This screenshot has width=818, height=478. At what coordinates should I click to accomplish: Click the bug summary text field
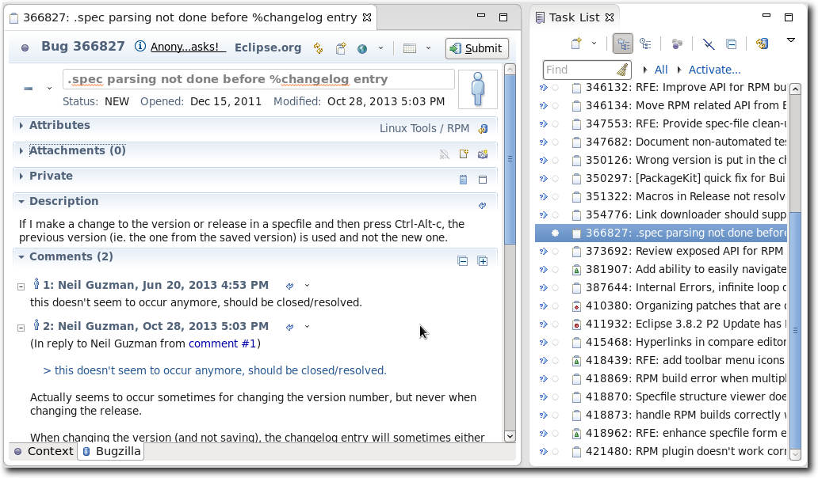click(258, 79)
